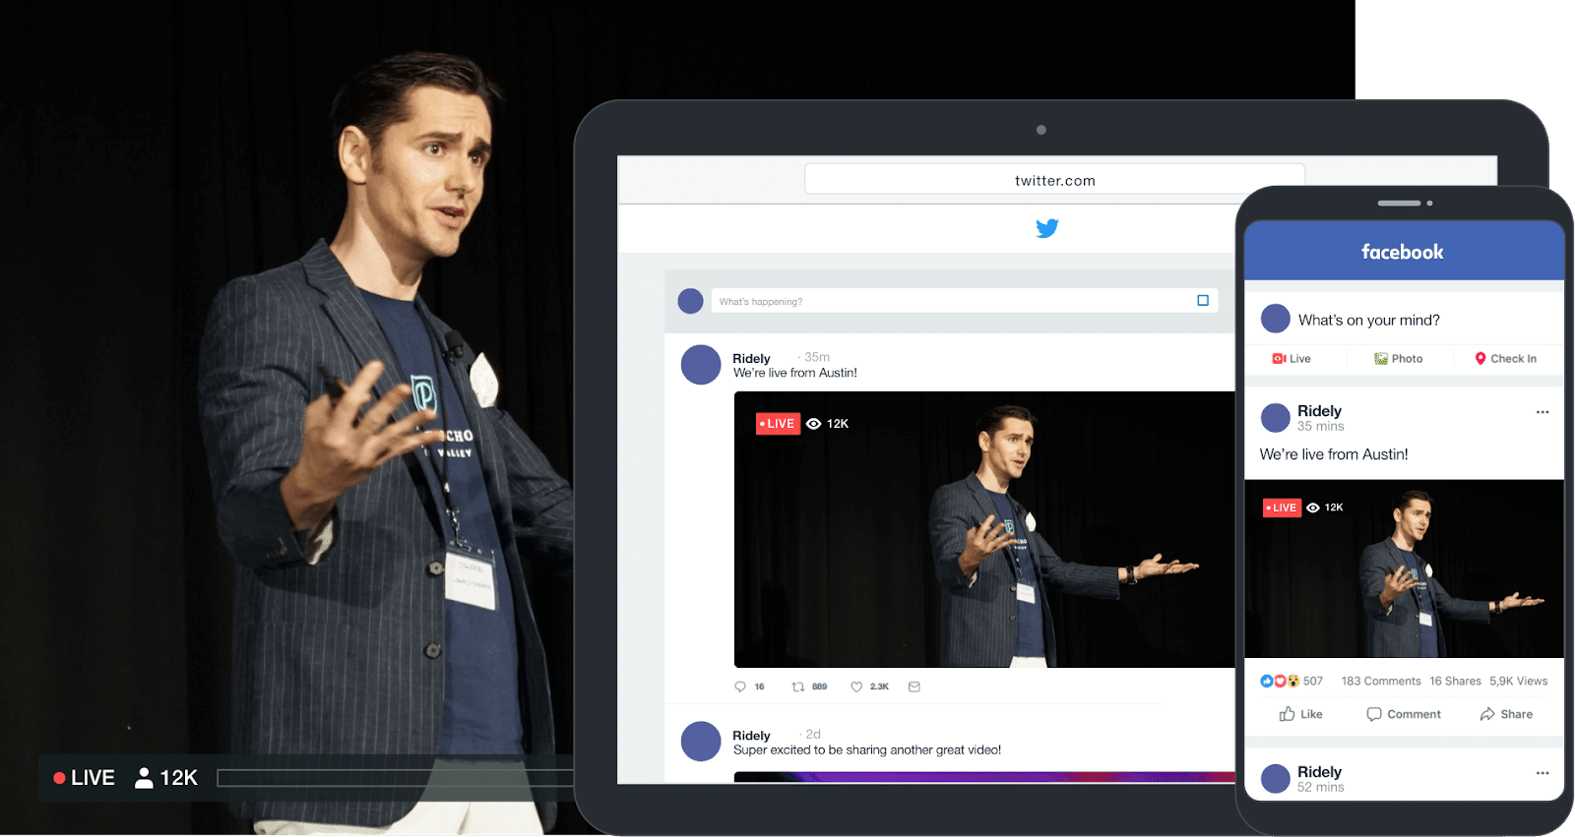The height and width of the screenshot is (837, 1575).
Task: Click "35m" timestamp on tweet
Action: click(x=816, y=357)
